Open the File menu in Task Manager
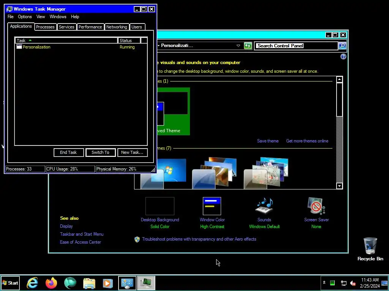 pos(10,17)
